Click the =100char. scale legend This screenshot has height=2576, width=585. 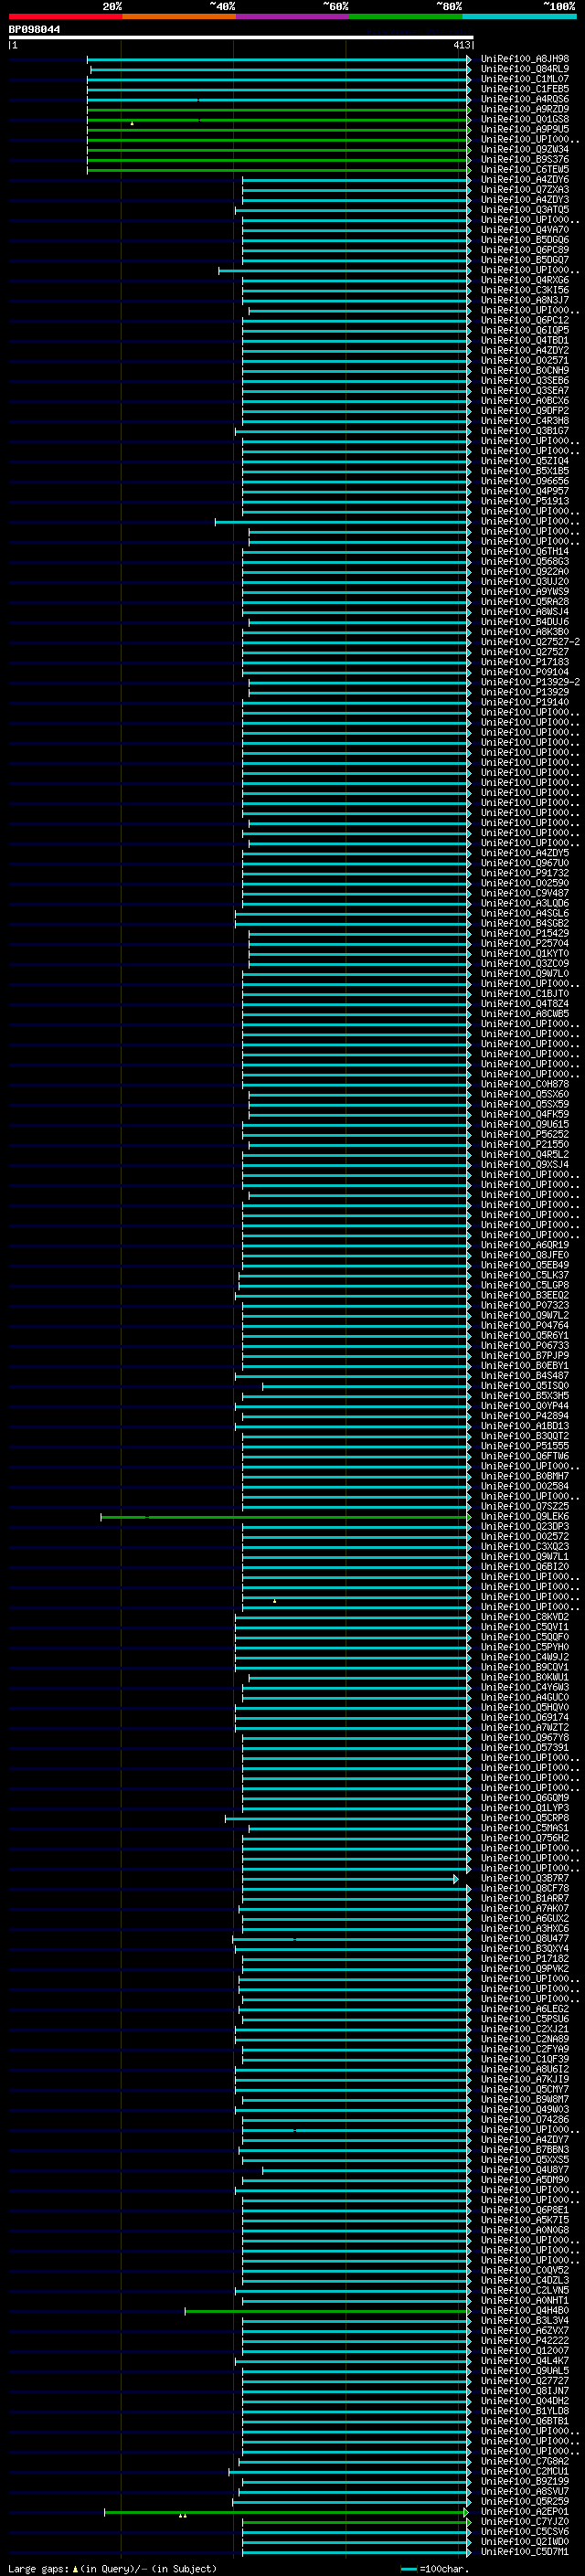[x=434, y=2568]
